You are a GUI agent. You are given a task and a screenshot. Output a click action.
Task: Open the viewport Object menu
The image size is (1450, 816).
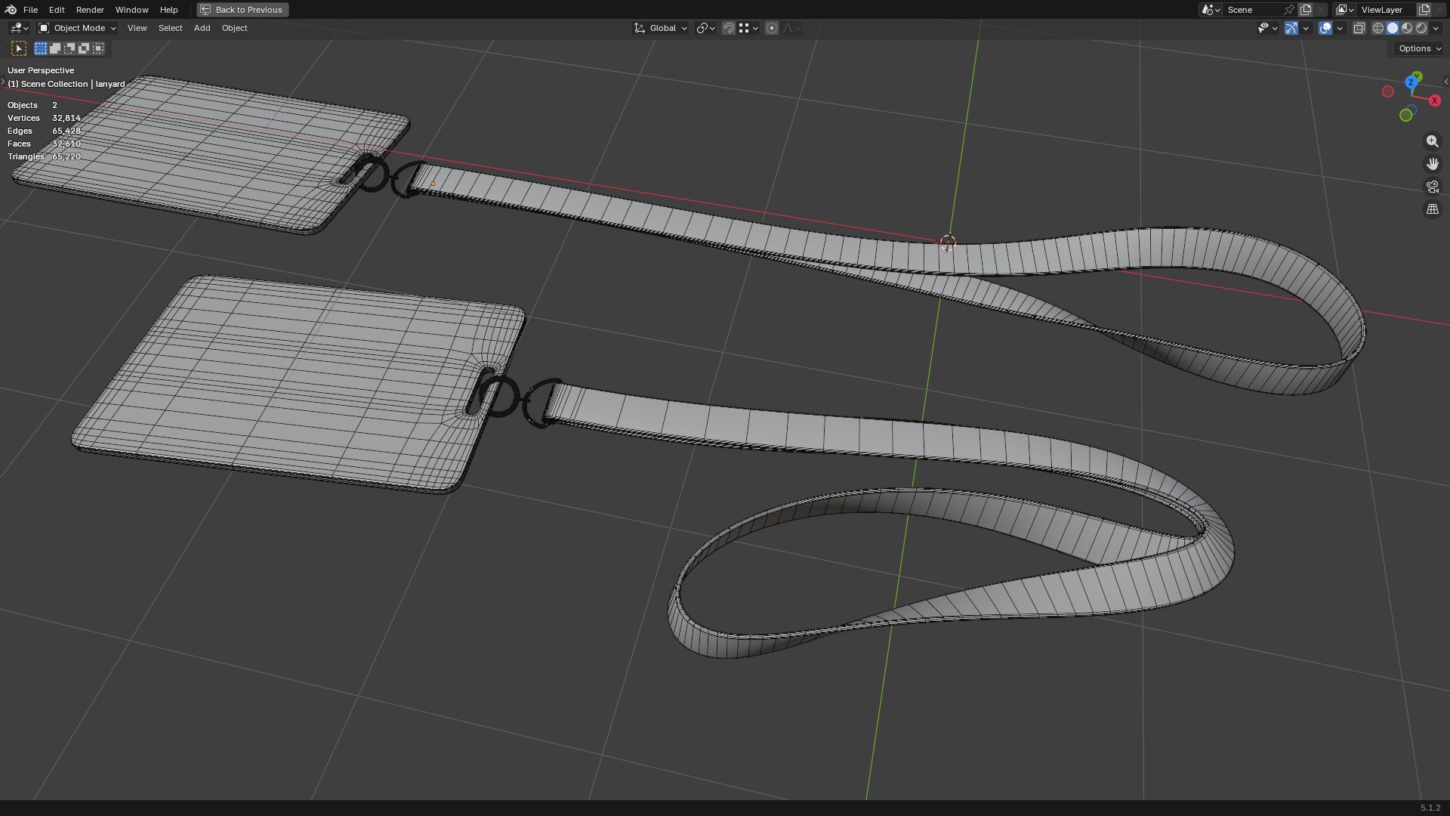tap(234, 28)
